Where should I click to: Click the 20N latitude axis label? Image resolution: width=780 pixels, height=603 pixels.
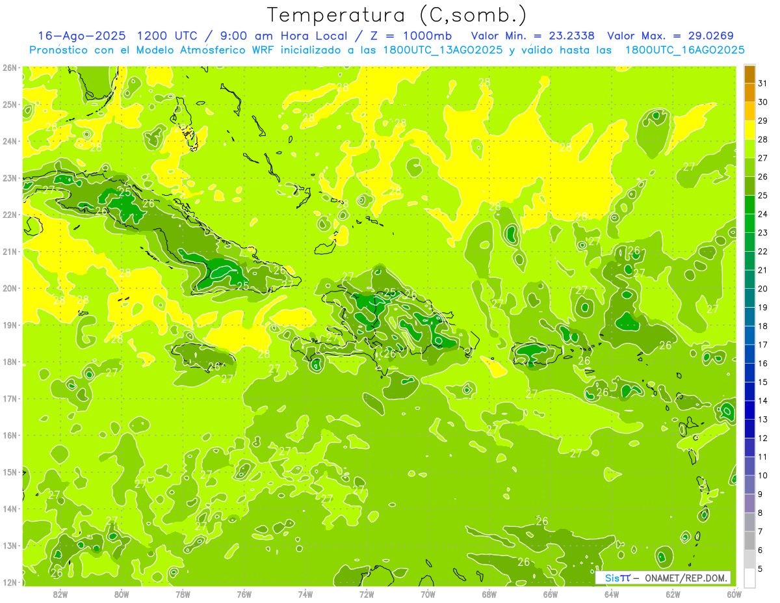point(10,288)
